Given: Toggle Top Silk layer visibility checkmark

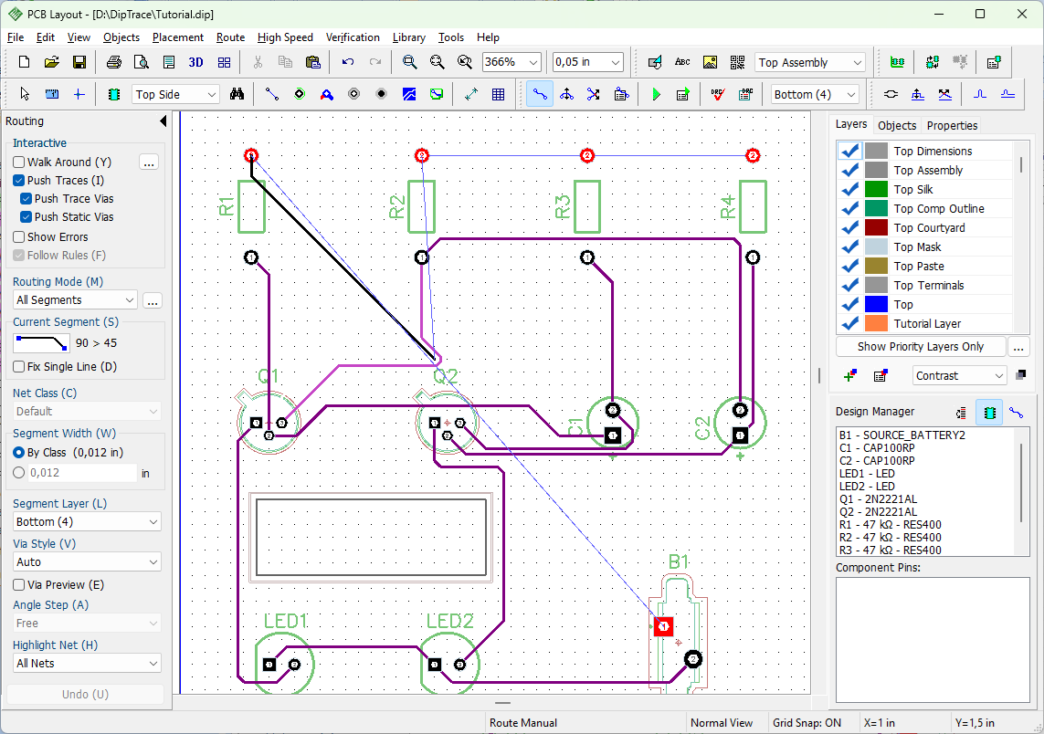Looking at the screenshot, I should click(849, 190).
